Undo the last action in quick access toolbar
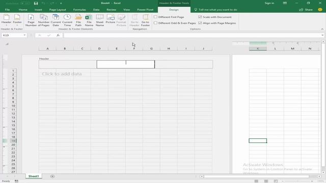 (x=43, y=3)
